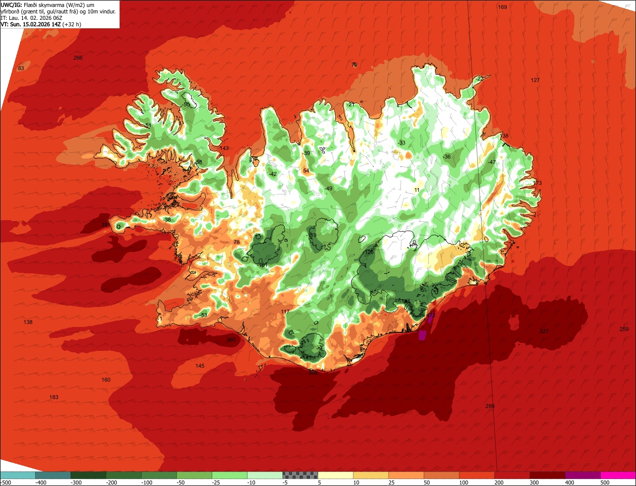Viewport: 636px width, 486px height.
Task: Click the 54 value in north Iceland
Action: [306, 170]
